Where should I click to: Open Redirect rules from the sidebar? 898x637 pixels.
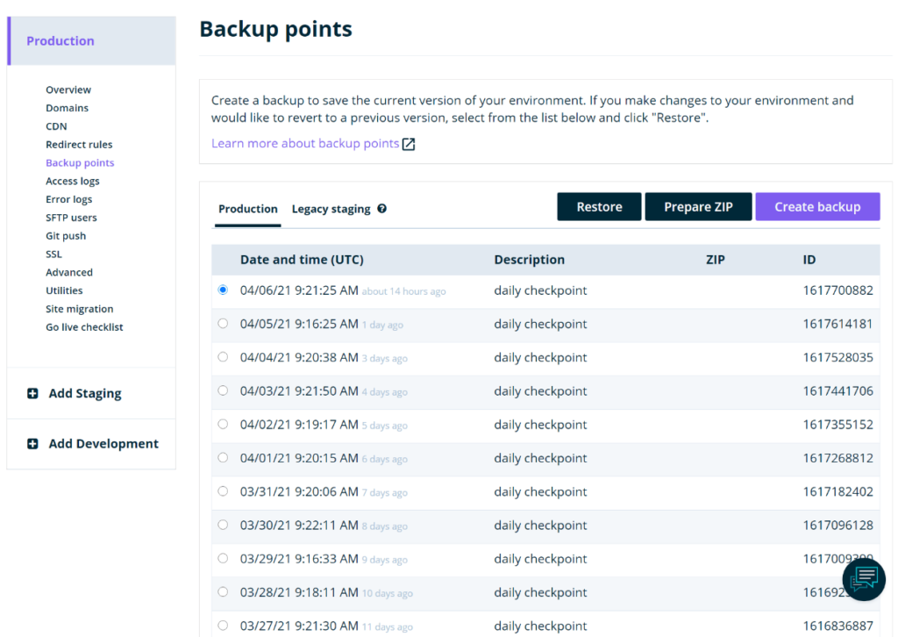click(x=79, y=144)
